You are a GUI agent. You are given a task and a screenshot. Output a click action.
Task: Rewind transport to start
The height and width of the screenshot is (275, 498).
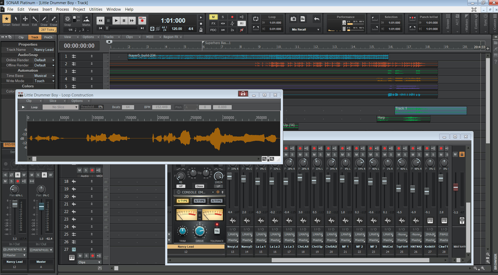click(100, 20)
